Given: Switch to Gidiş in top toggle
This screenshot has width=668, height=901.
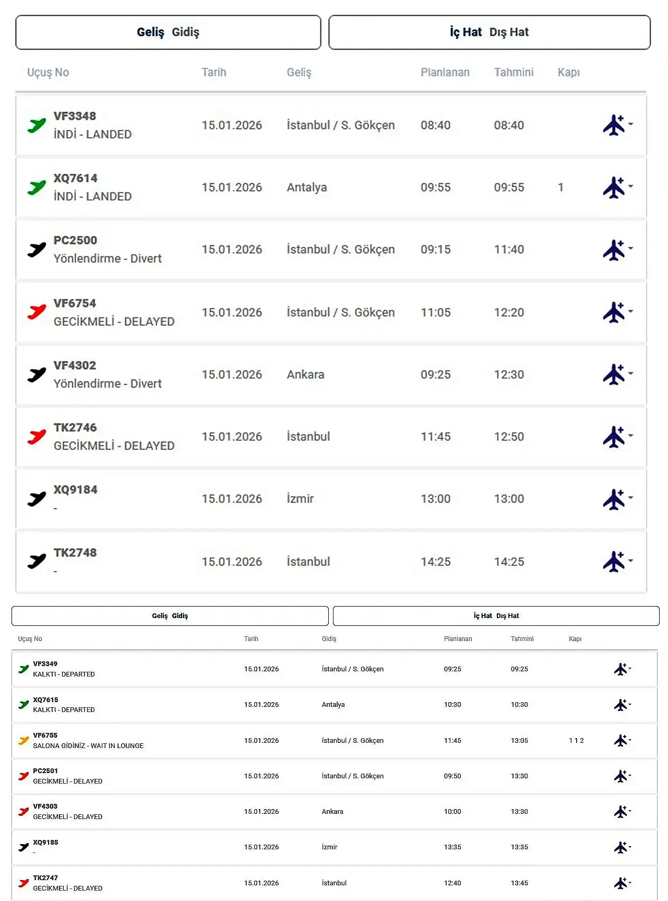Looking at the screenshot, I should pos(185,32).
